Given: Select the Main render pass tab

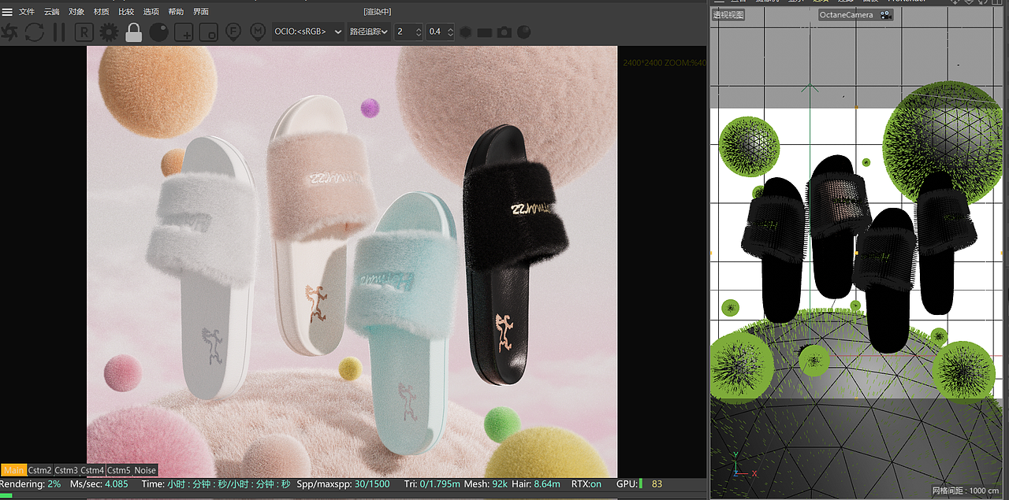Looking at the screenshot, I should pyautogui.click(x=13, y=470).
